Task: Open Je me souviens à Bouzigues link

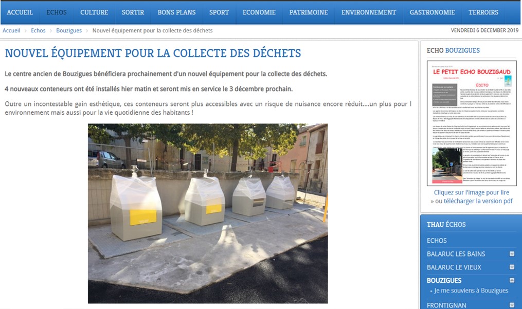Action: [x=471, y=290]
